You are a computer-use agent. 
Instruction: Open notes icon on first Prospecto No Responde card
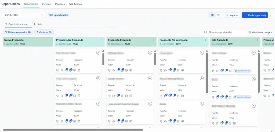[71, 70]
